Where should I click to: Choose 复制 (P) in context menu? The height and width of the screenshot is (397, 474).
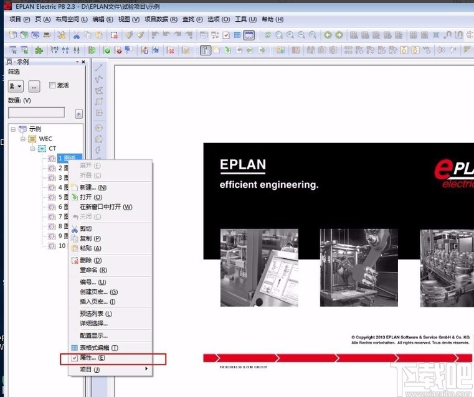pyautogui.click(x=110, y=238)
